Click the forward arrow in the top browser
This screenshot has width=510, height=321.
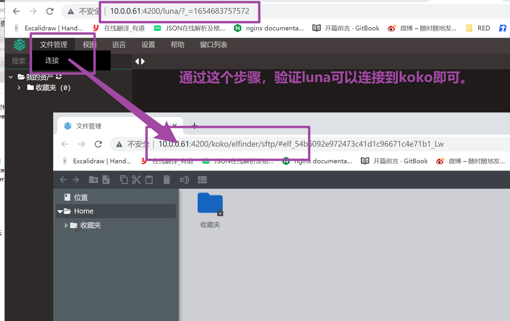point(33,11)
